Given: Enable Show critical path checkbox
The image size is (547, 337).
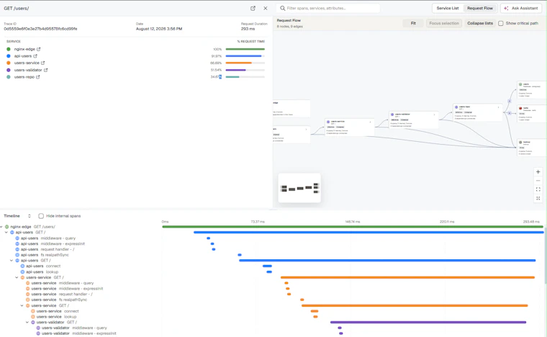Looking at the screenshot, I should [x=501, y=23].
